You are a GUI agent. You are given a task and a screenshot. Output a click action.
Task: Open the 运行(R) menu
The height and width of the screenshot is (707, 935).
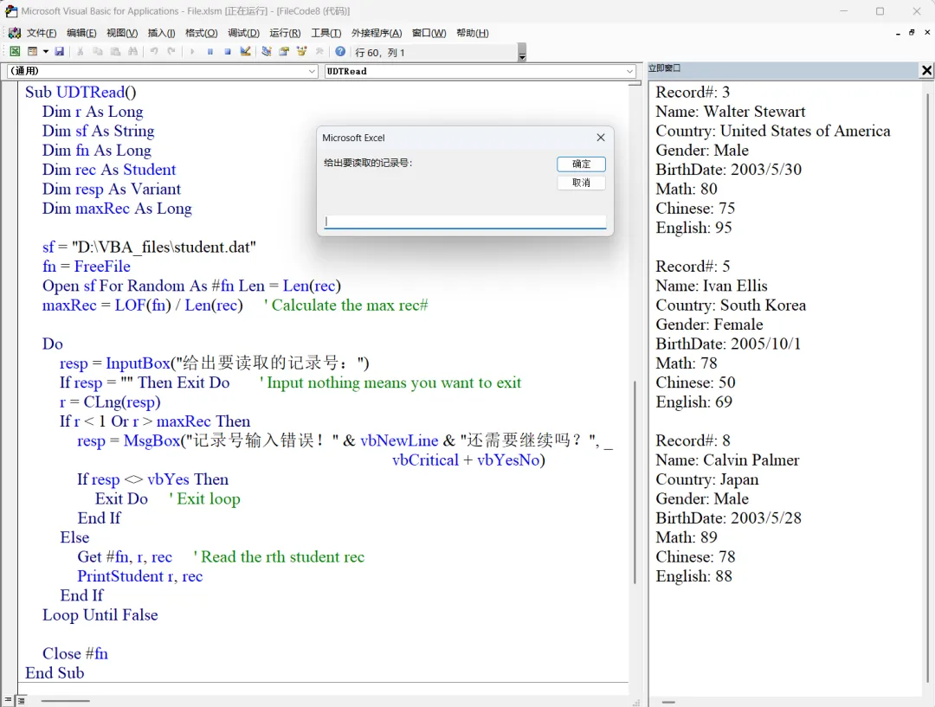285,33
